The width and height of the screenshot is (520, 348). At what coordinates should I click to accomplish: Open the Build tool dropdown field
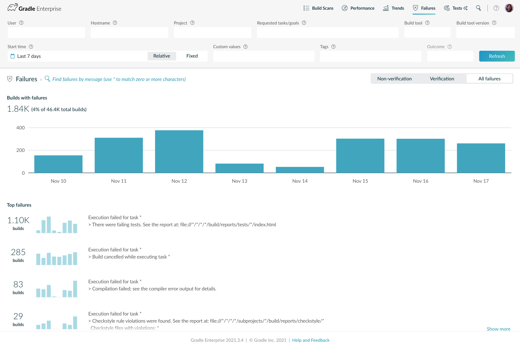click(x=427, y=32)
